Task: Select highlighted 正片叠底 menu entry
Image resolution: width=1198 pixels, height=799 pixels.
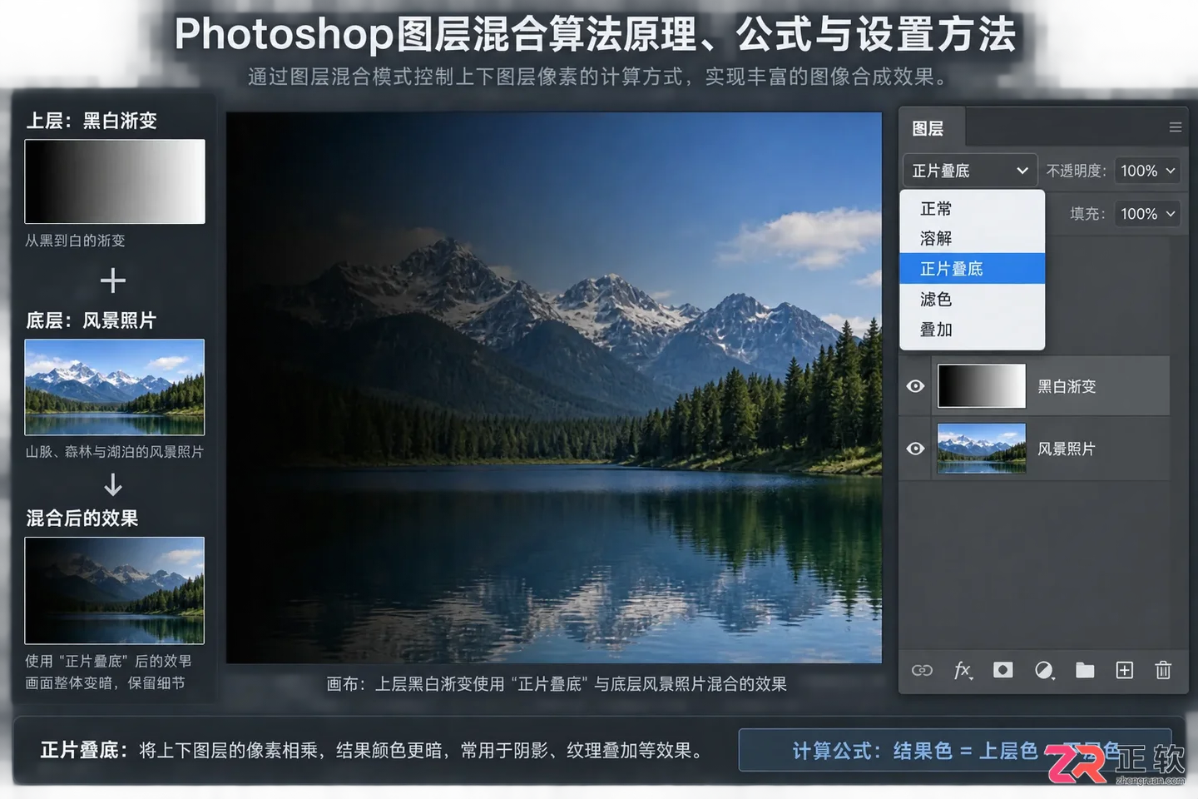Action: [x=972, y=268]
